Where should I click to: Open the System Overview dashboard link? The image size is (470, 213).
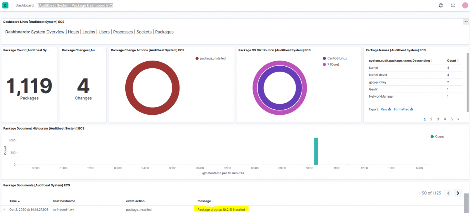coord(48,32)
